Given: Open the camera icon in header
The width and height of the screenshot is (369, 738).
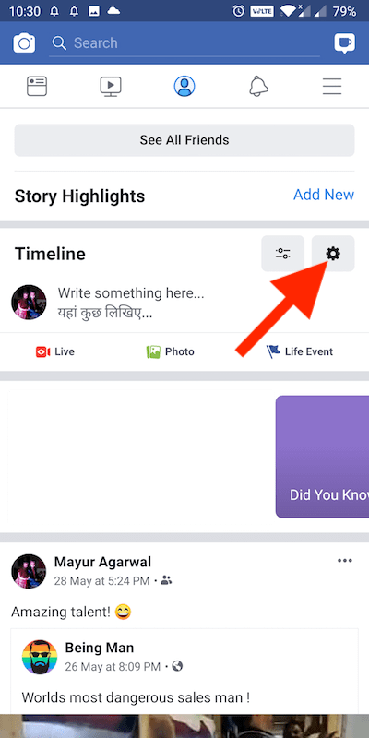Looking at the screenshot, I should (x=24, y=42).
